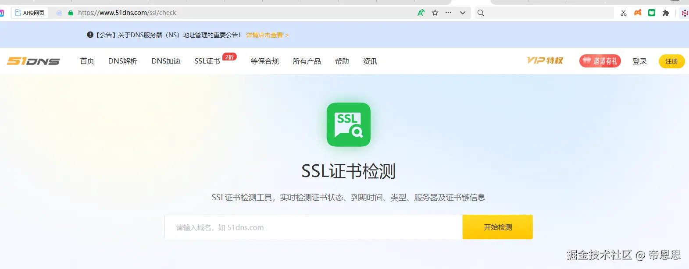Open 等保合规 navigation item
Viewport: 689px width, 269px height.
pos(264,61)
